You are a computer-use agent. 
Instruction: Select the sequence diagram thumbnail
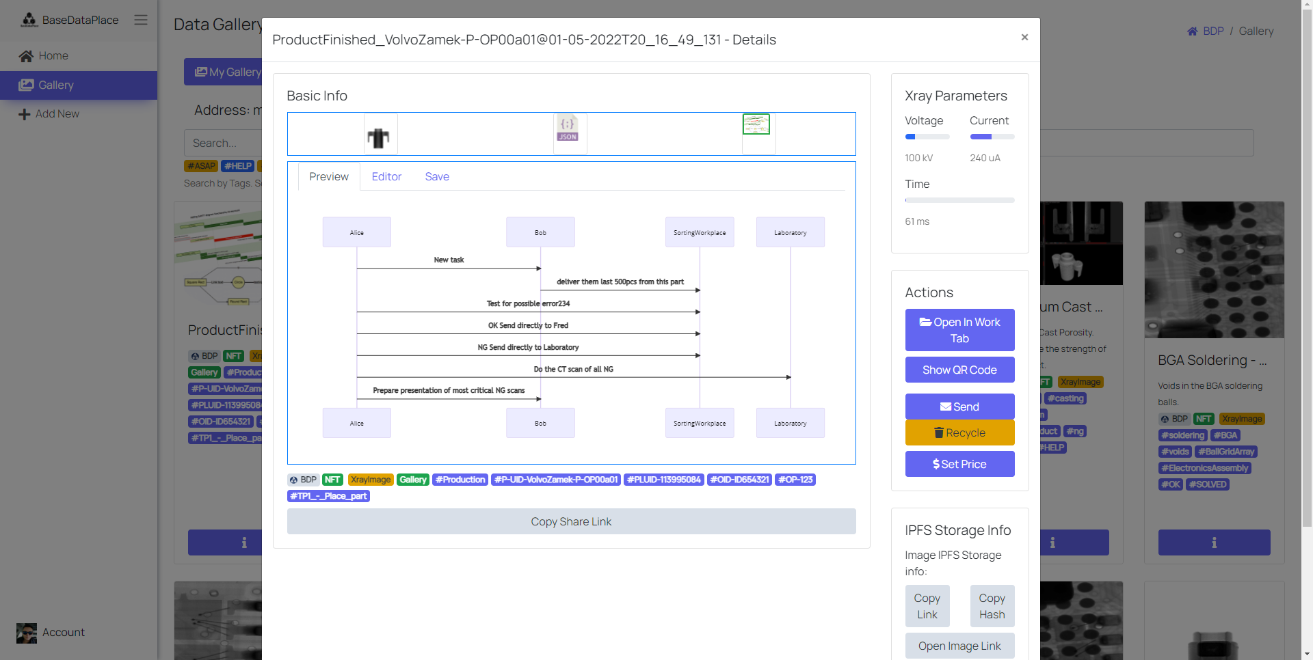coord(756,124)
